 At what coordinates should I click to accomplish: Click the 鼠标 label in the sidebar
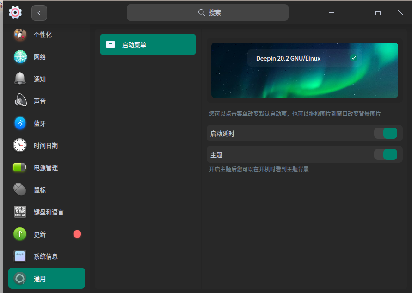(x=40, y=190)
